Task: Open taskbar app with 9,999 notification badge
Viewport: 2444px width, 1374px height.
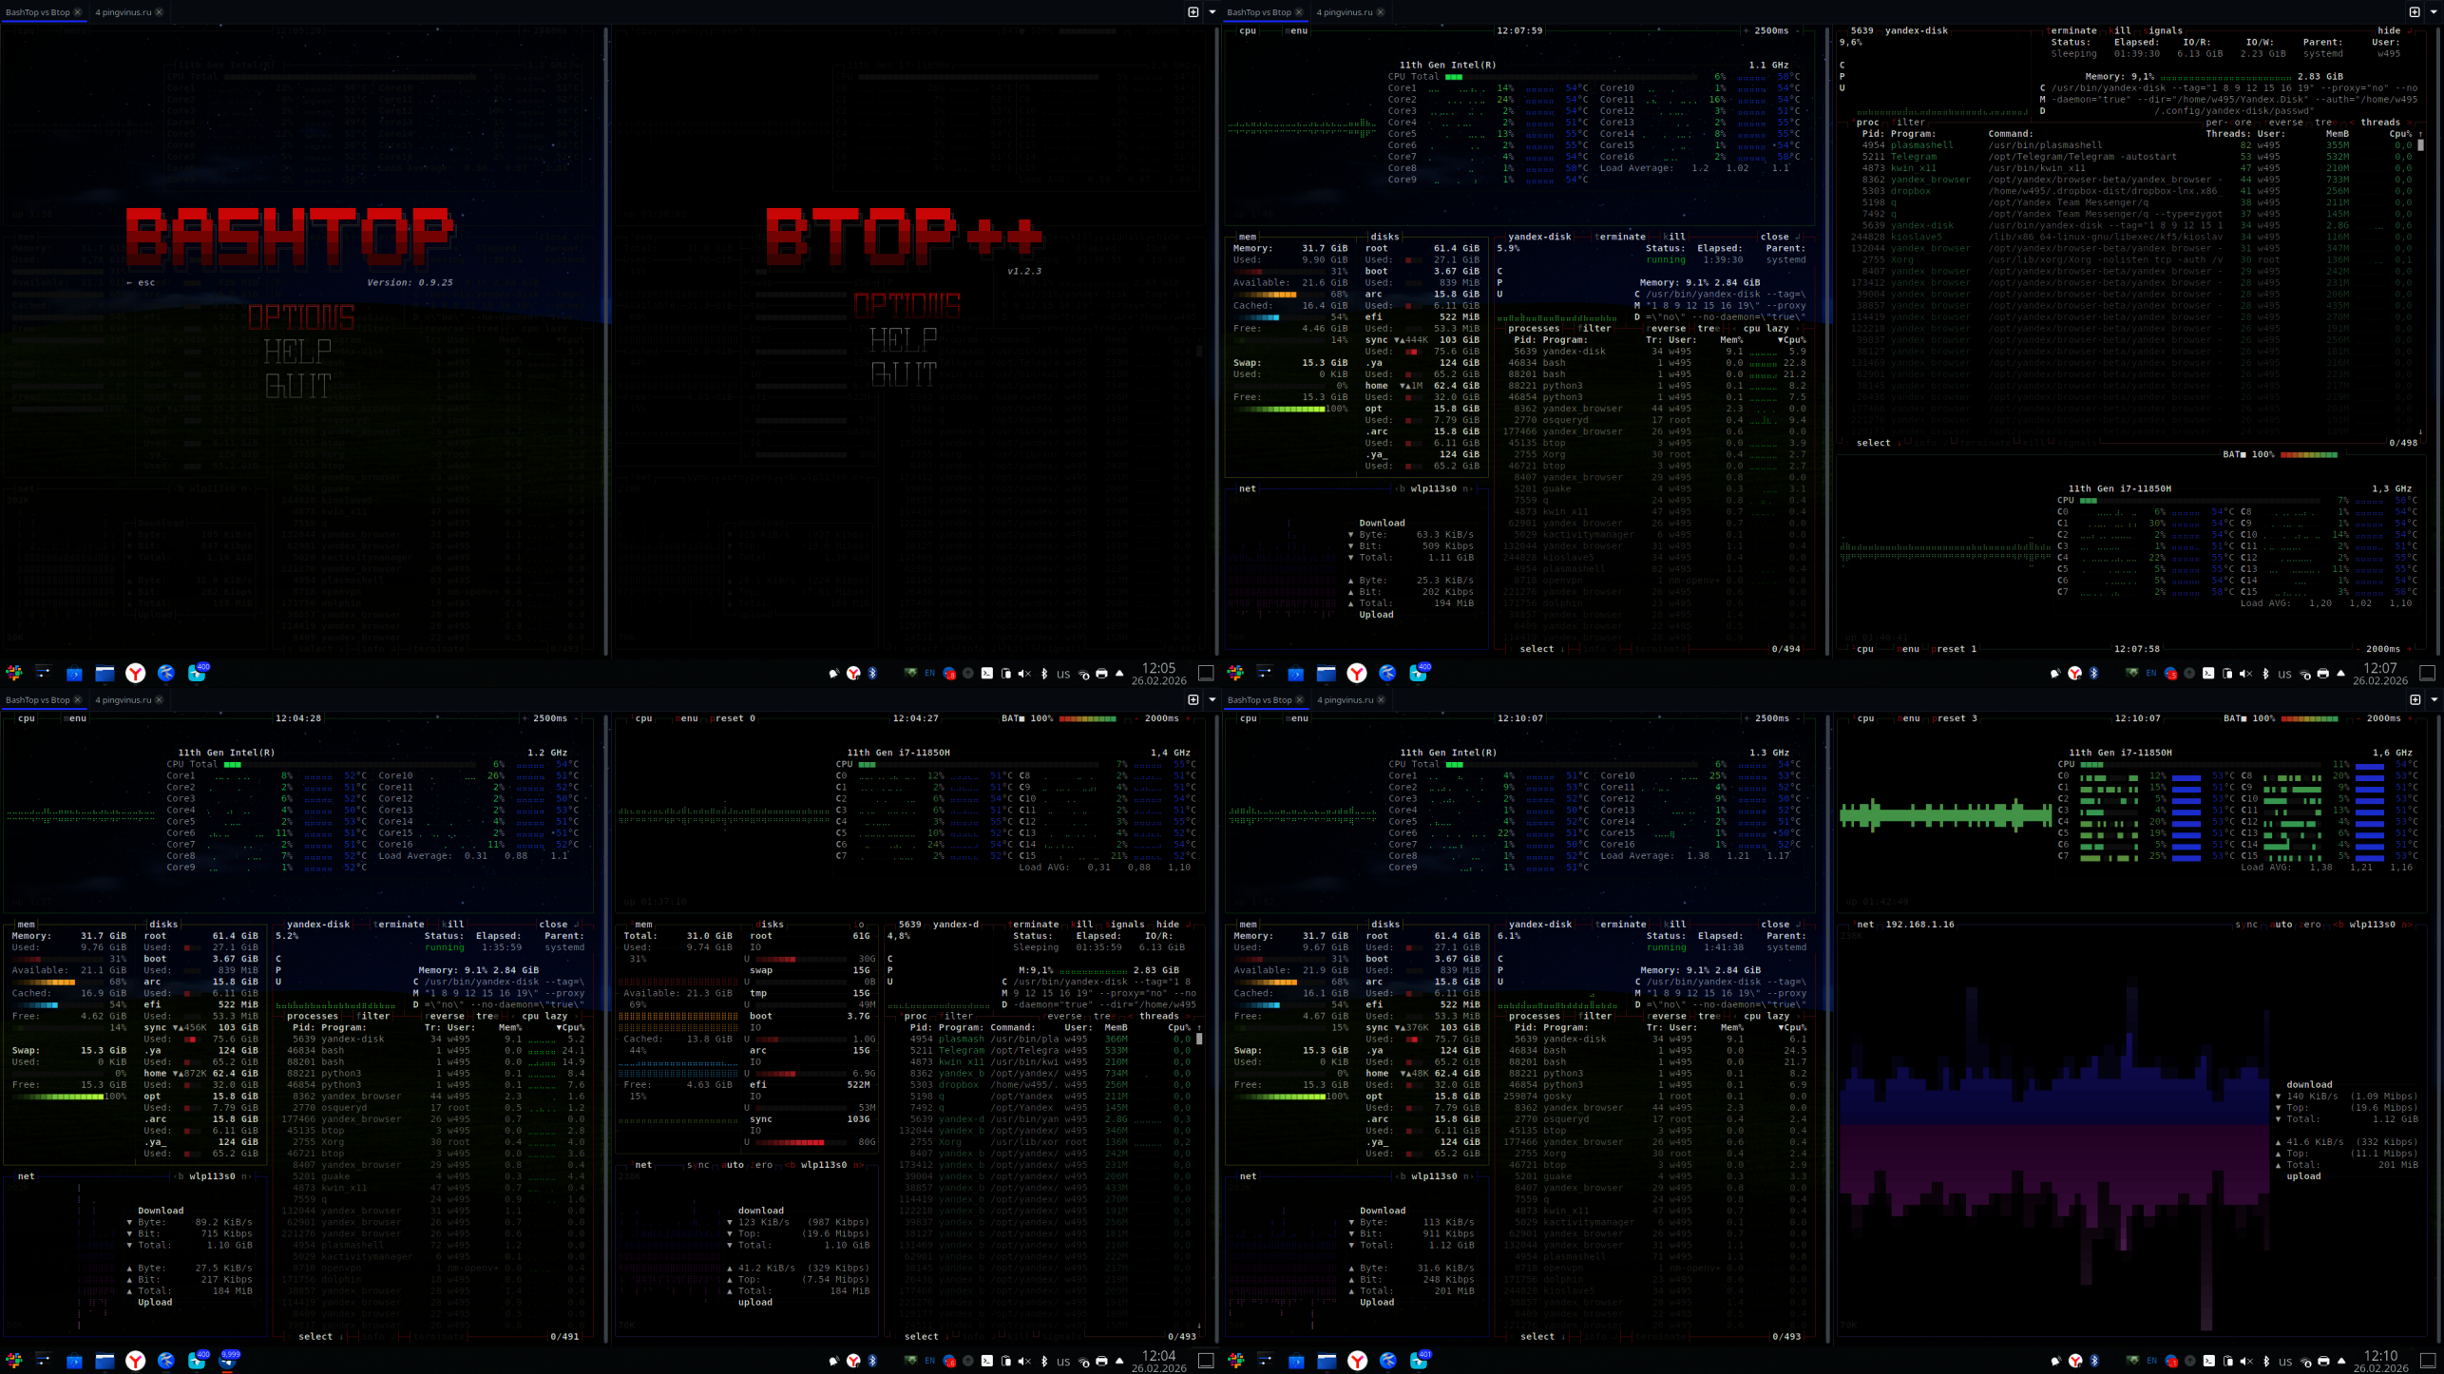Action: click(228, 1361)
